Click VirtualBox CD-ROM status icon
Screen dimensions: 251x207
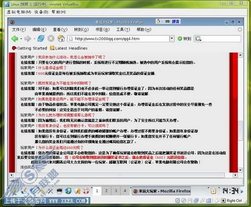(x=184, y=200)
